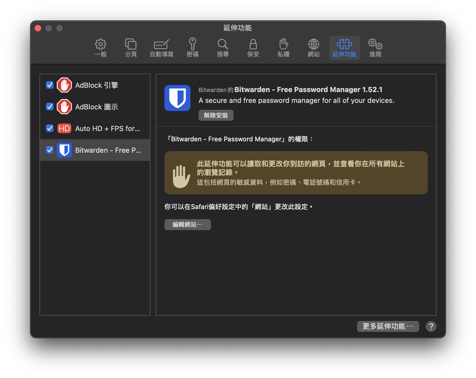Open the 保安 (Security) lock tab
Screen dimensions: 476x378
click(x=253, y=48)
